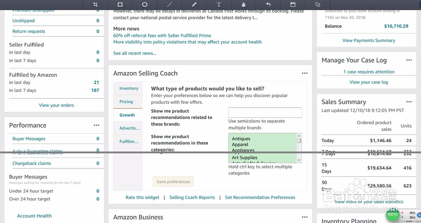Open Manage Your Case Log options menu

pyautogui.click(x=409, y=60)
